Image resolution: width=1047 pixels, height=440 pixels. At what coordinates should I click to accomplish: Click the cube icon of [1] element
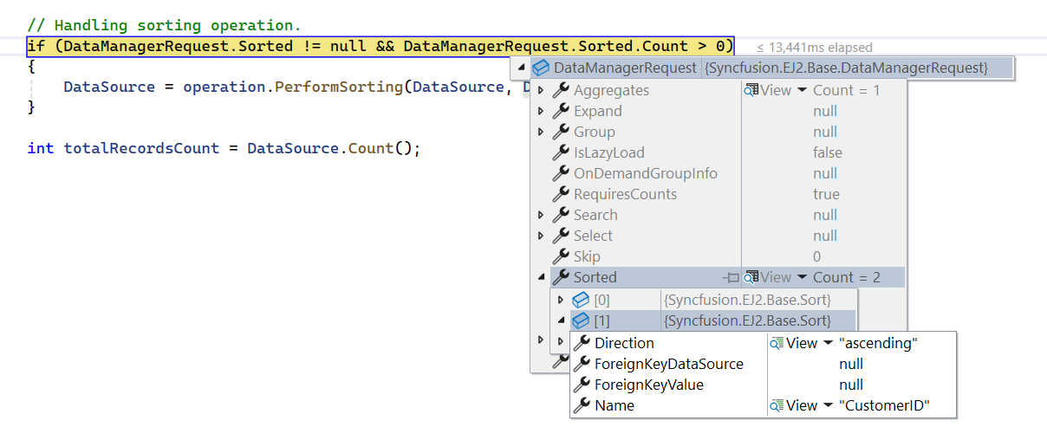(581, 320)
